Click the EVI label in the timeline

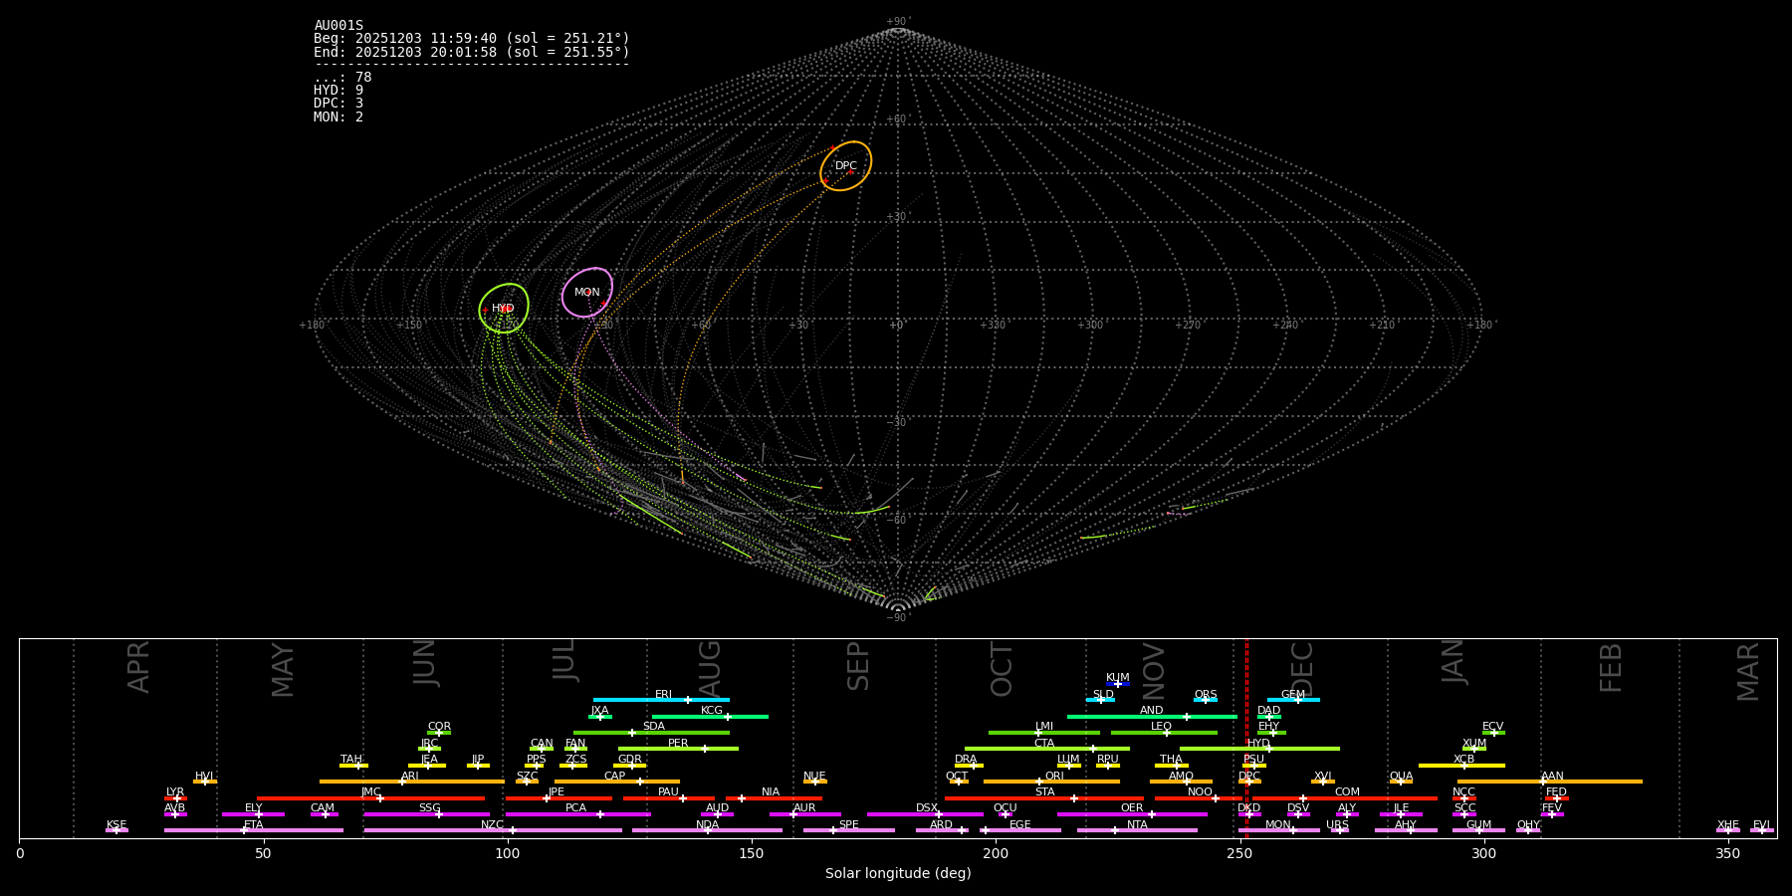click(x=1761, y=825)
